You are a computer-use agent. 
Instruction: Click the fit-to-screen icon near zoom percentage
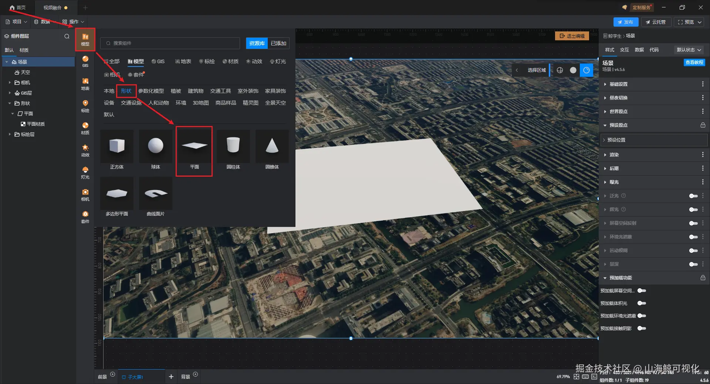(x=577, y=377)
